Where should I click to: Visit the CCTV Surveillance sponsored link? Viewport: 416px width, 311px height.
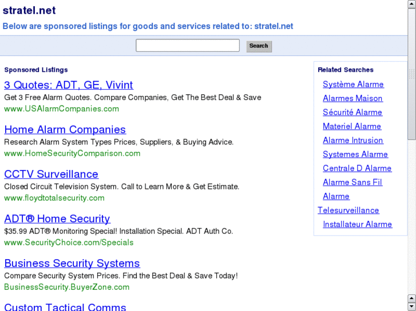point(51,174)
